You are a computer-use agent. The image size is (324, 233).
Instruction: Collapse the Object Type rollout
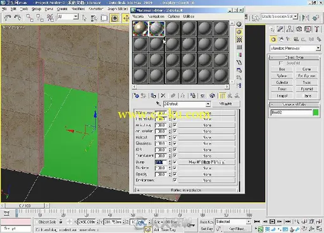(x=294, y=57)
